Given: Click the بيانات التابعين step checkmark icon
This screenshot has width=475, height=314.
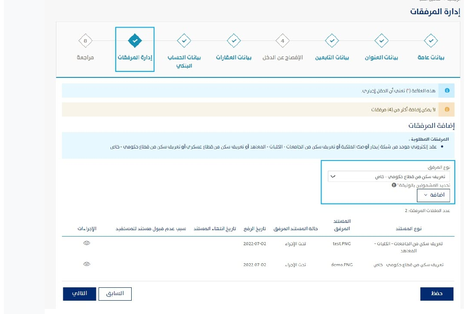Looking at the screenshot, I should (x=332, y=40).
